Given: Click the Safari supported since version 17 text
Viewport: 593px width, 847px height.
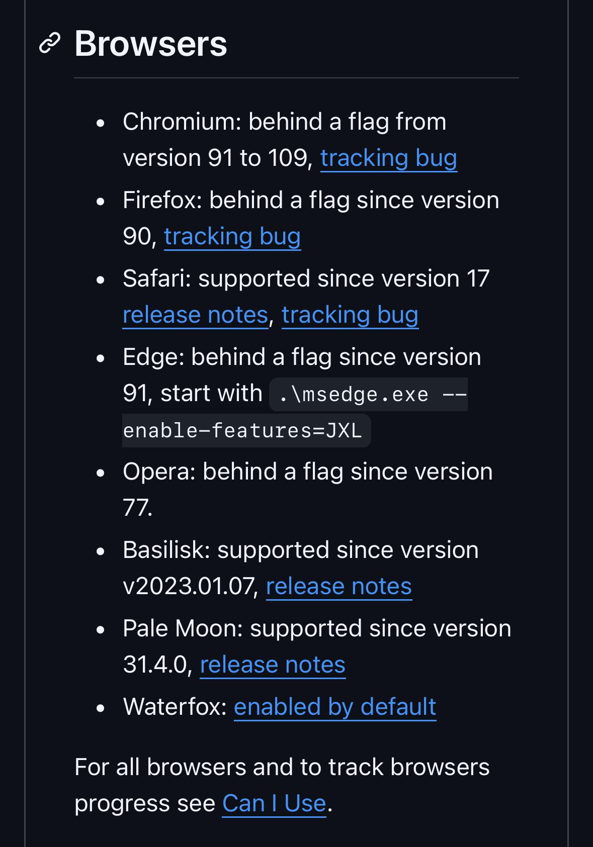Looking at the screenshot, I should [306, 279].
